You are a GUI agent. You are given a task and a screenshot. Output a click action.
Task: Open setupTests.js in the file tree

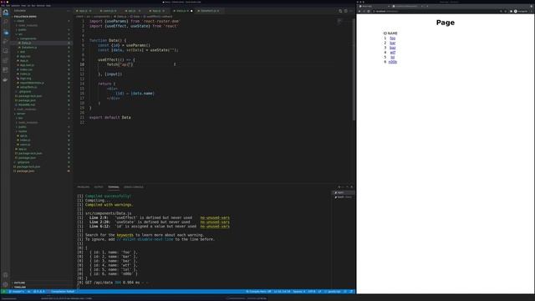[x=28, y=87]
